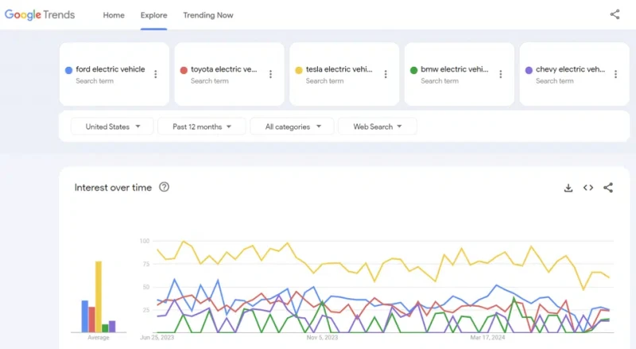Screen dimensions: 636x349
Task: Click the 50 y-axis label
Action: pos(146,287)
